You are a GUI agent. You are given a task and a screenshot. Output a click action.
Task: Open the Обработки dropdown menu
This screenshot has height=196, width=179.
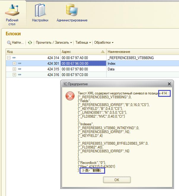[x=104, y=42]
